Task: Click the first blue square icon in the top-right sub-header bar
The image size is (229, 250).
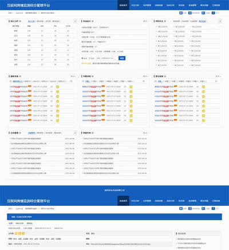Action: tap(181, 13)
